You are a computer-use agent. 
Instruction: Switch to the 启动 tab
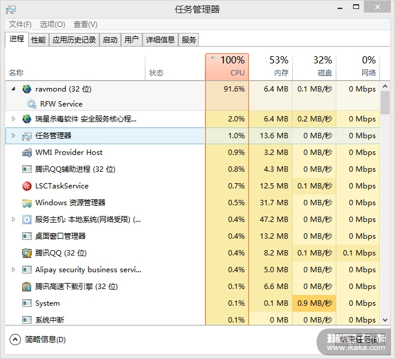110,40
